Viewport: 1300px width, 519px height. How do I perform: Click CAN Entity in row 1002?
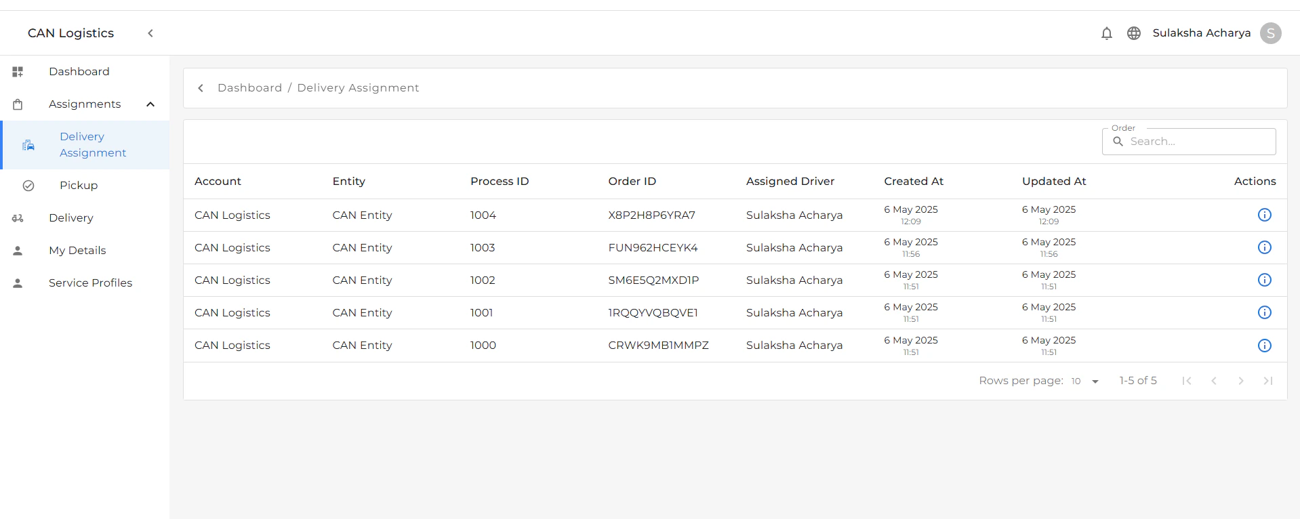(x=362, y=281)
